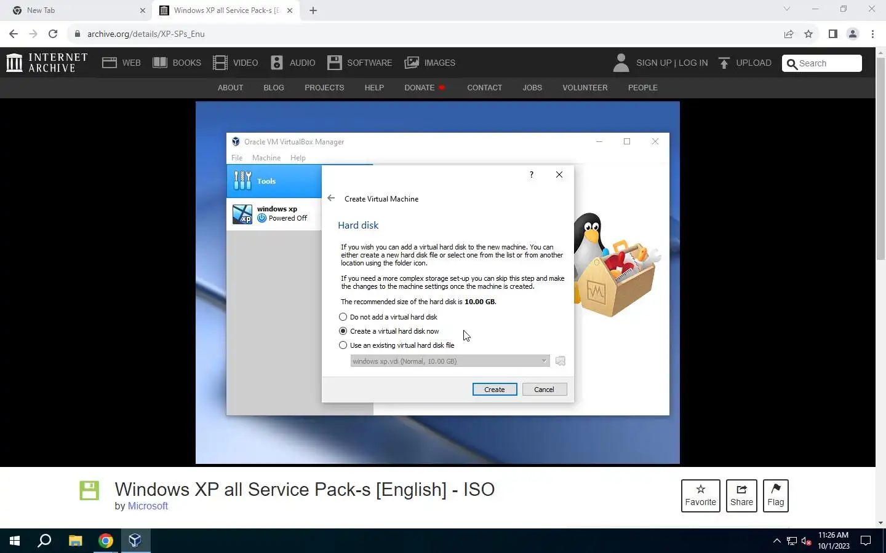Click the address bar URL

[146, 34]
